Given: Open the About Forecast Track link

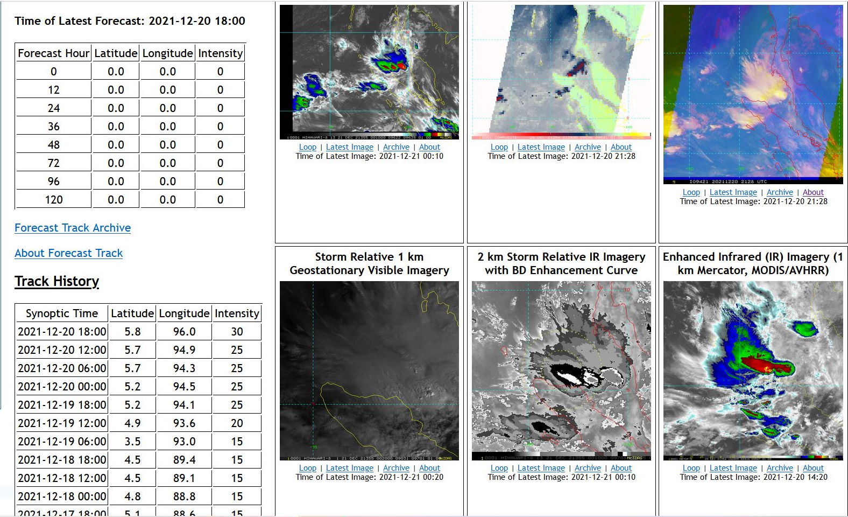Looking at the screenshot, I should coord(68,253).
